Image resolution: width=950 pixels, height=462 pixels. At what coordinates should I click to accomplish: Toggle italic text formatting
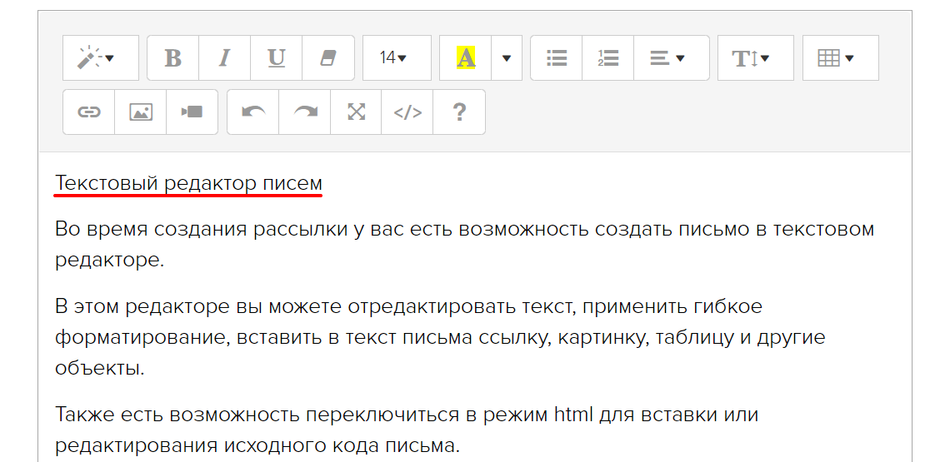coord(224,58)
